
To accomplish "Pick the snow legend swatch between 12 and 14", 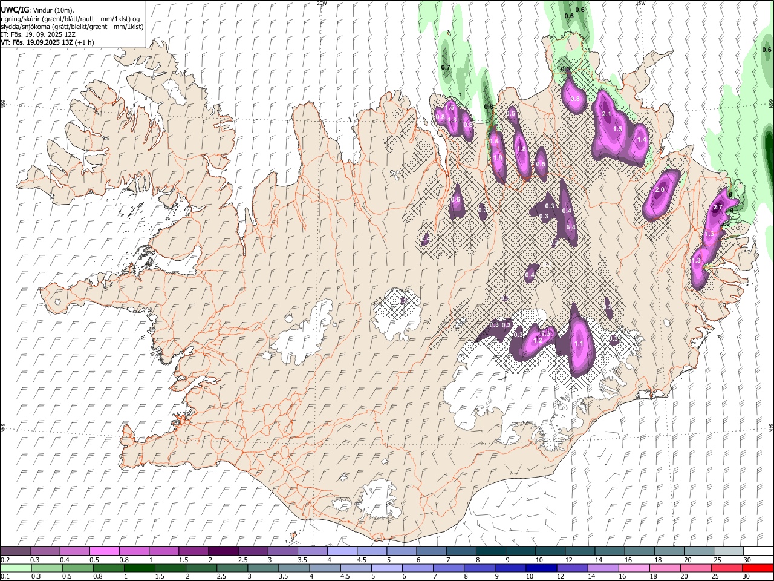I will pyautogui.click(x=579, y=551).
